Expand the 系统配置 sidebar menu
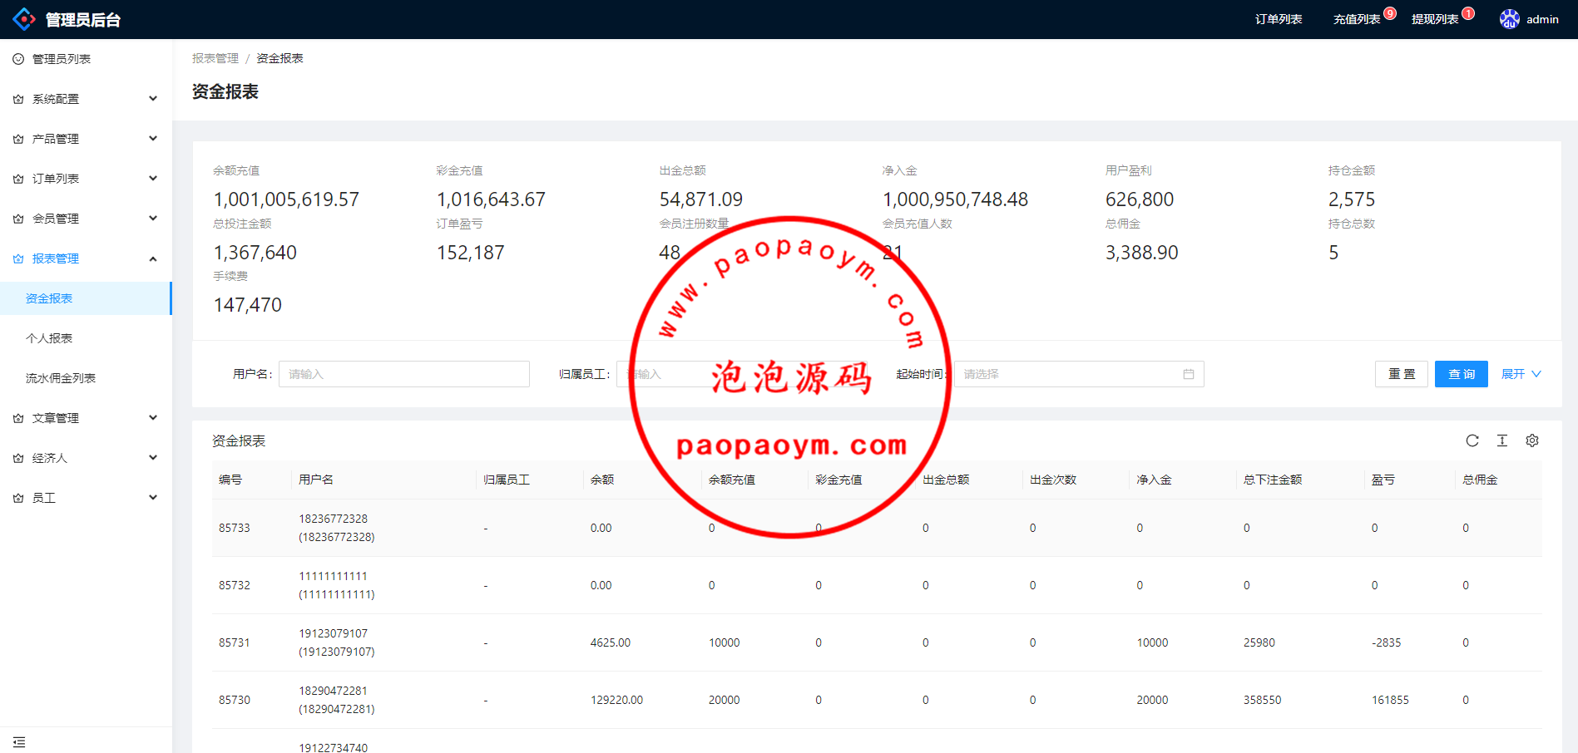The width and height of the screenshot is (1578, 753). [x=86, y=99]
